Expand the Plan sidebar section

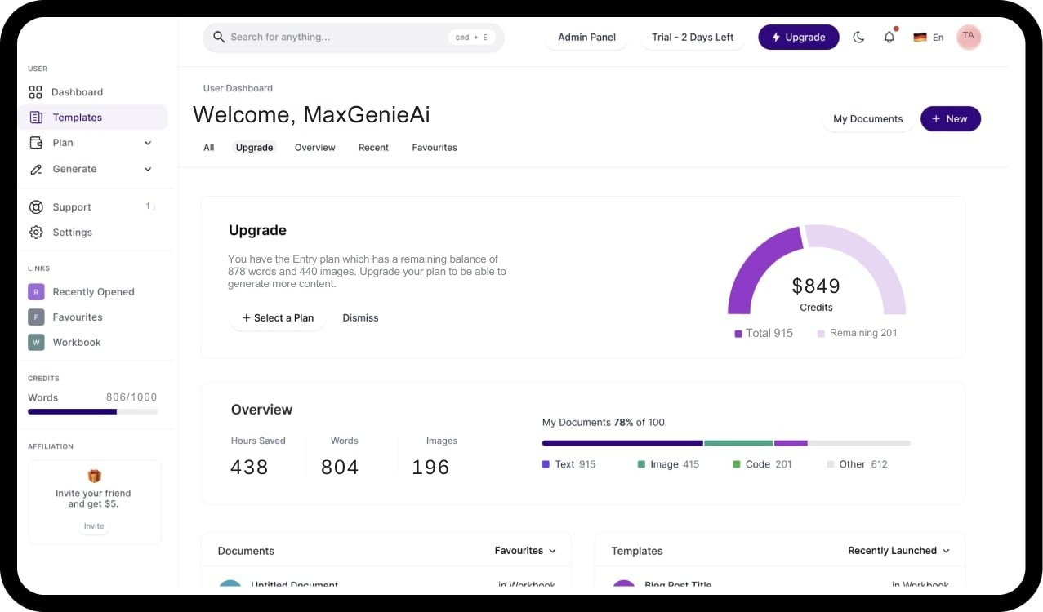coord(61,142)
